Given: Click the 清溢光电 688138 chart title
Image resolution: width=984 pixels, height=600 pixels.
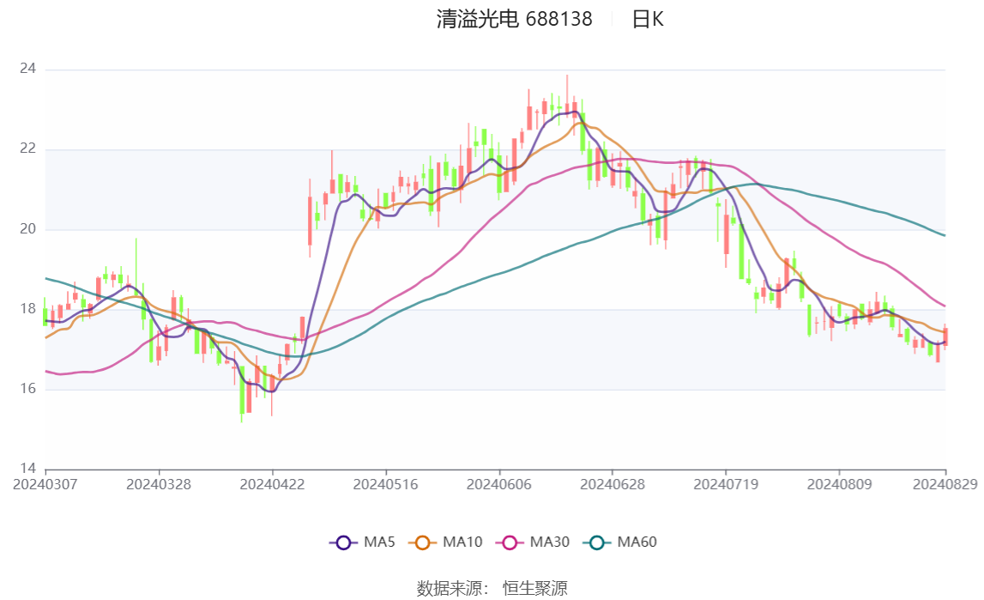Looking at the screenshot, I should (514, 20).
